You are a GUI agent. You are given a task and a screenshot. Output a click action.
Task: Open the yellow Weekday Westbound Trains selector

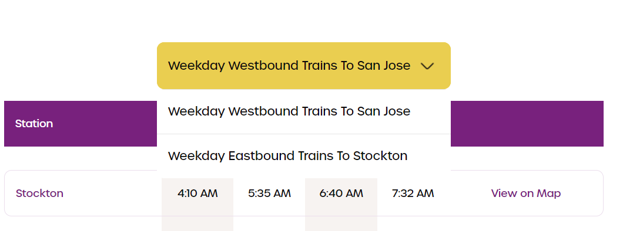tap(303, 66)
